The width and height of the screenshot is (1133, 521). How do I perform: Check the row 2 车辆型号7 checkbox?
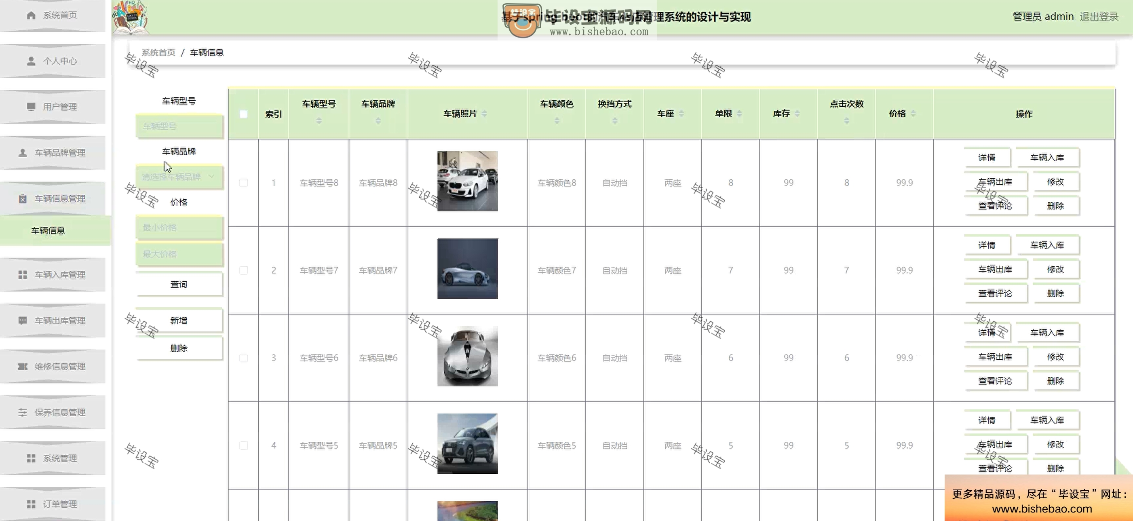244,270
